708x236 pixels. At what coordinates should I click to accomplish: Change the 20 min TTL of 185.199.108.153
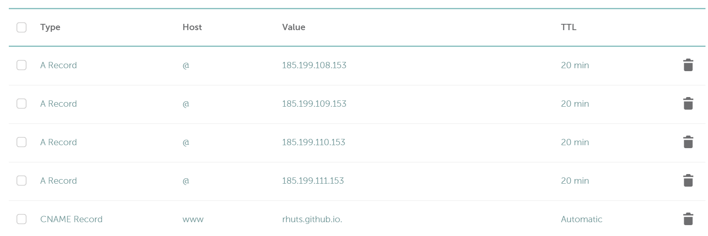click(x=575, y=65)
